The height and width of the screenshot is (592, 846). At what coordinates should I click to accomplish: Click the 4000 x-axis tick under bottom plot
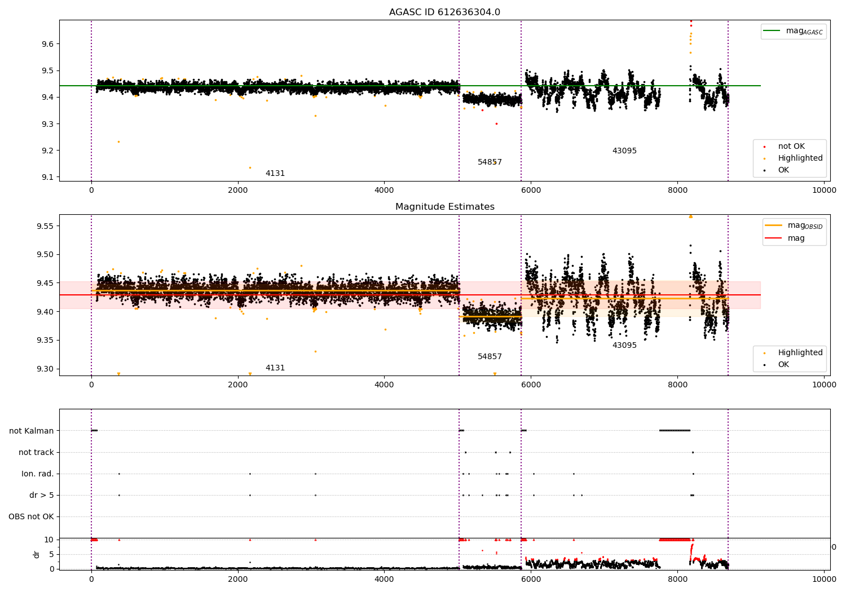tap(384, 579)
